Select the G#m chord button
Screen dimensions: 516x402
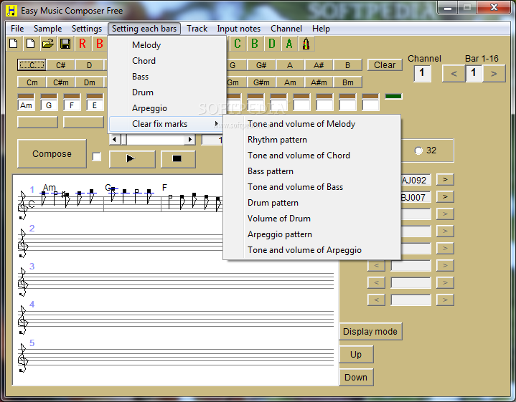coord(261,82)
